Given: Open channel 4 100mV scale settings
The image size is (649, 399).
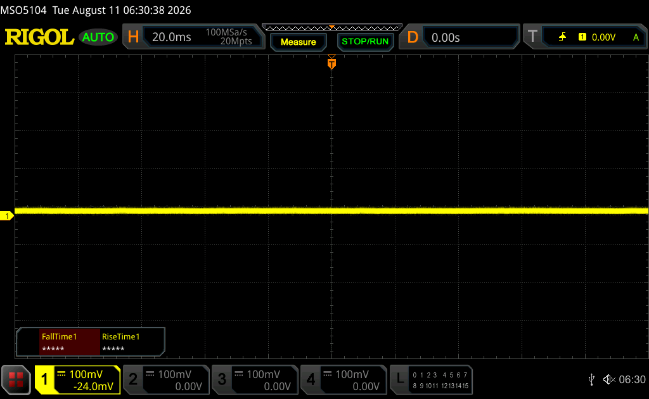Looking at the screenshot, I should pos(352,374).
